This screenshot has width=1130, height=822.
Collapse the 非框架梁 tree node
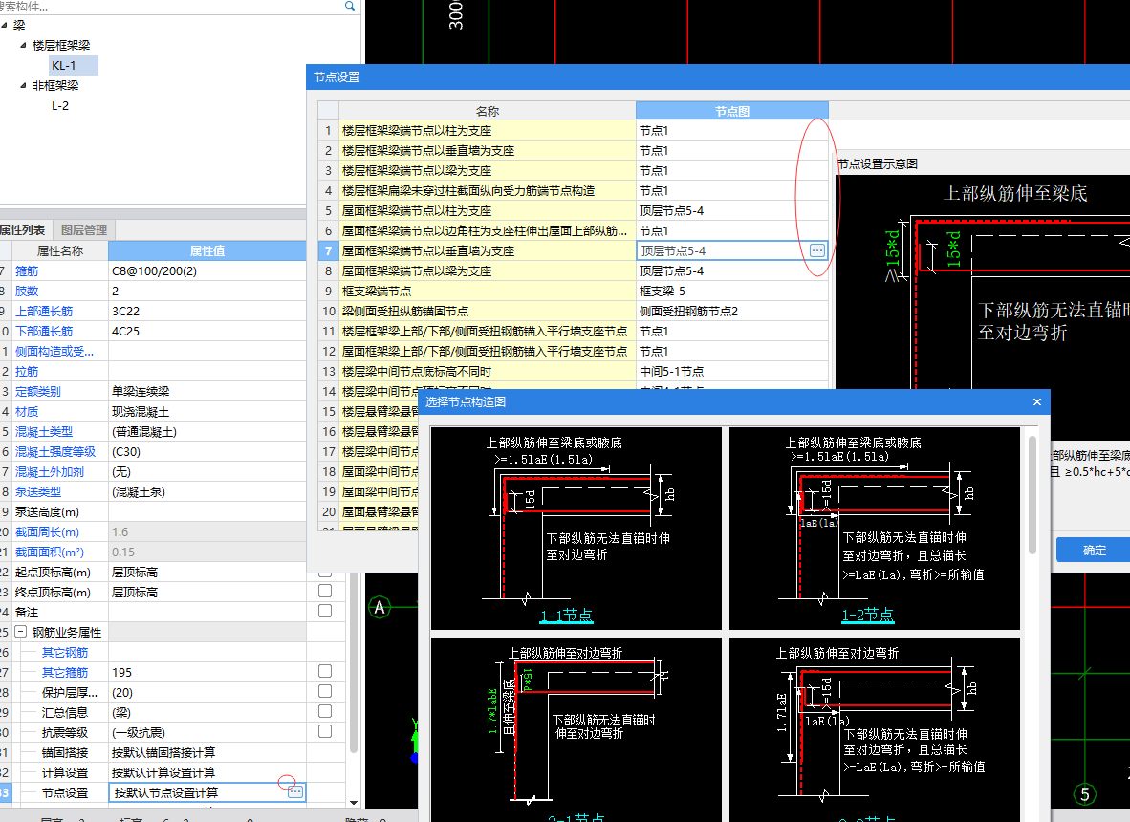click(x=21, y=85)
